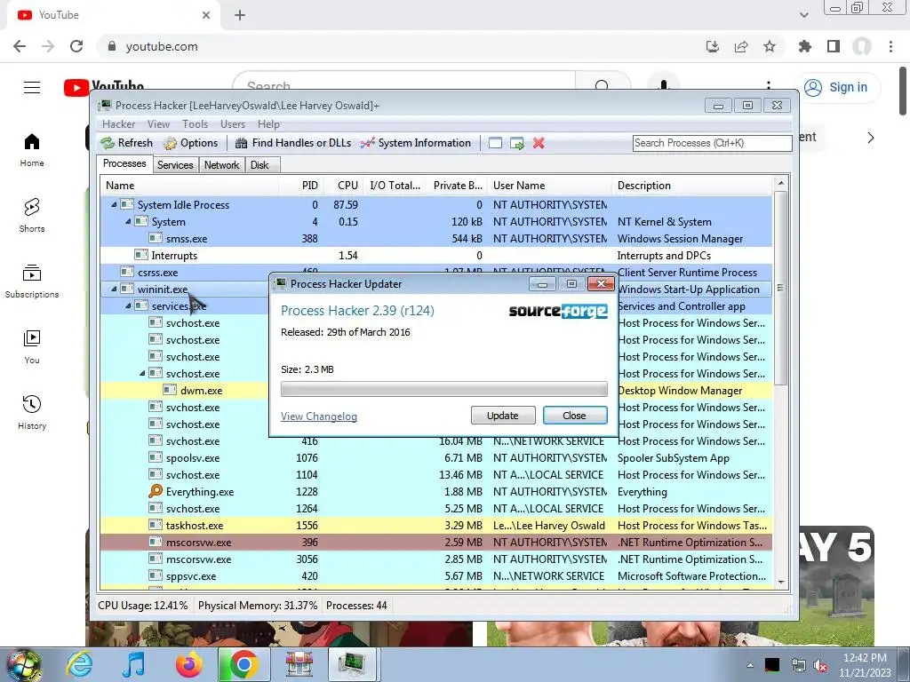Open the View menu
Image resolution: width=910 pixels, height=682 pixels.
point(158,124)
